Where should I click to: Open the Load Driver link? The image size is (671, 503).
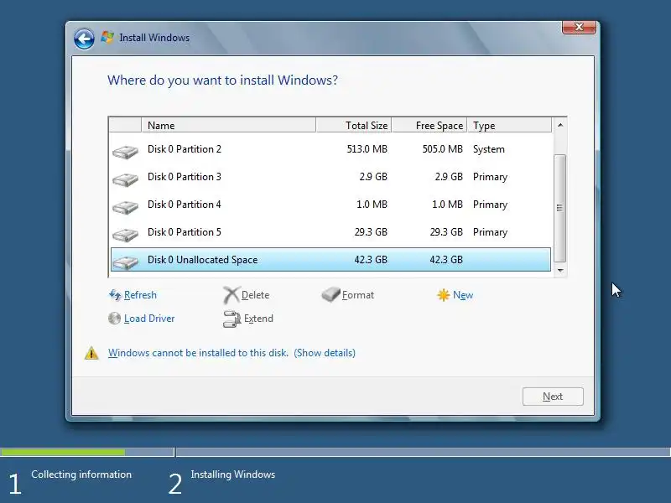click(x=149, y=319)
